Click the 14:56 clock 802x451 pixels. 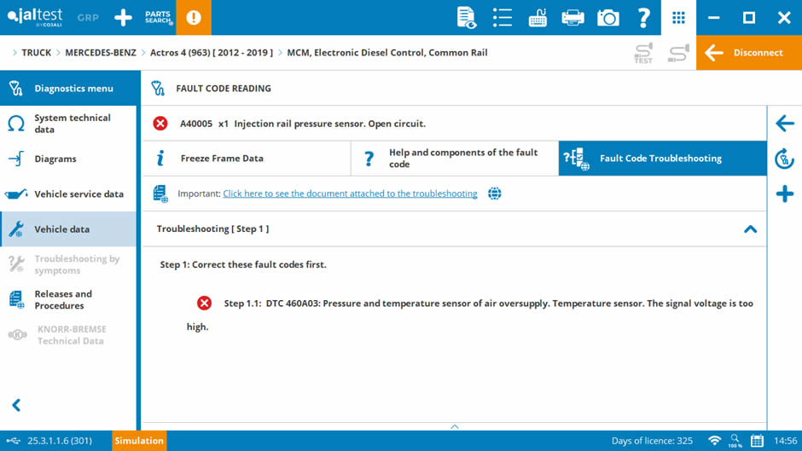(785, 441)
